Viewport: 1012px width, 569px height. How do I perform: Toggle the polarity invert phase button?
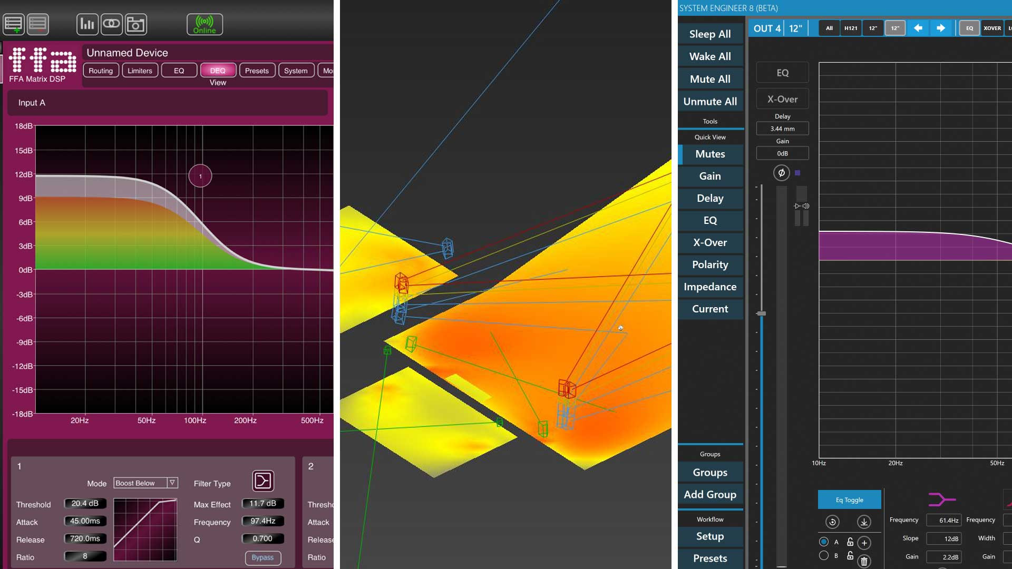coord(781,173)
